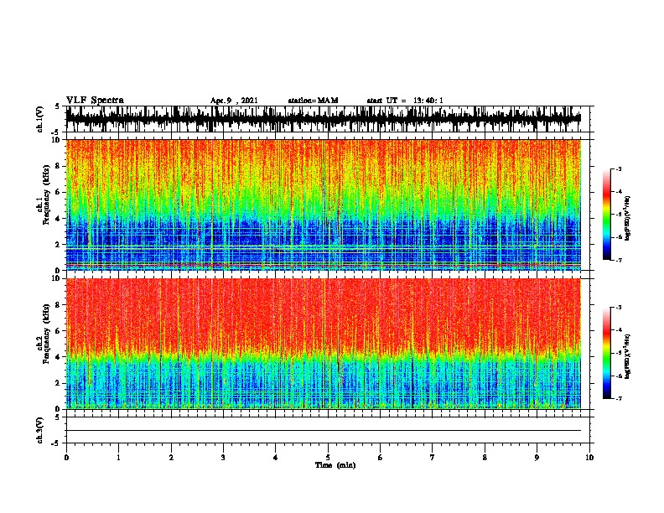Click the "8" kHz tick on ch.1 frequency axis
Viewport: 664px width, 513px height.
pos(59,166)
